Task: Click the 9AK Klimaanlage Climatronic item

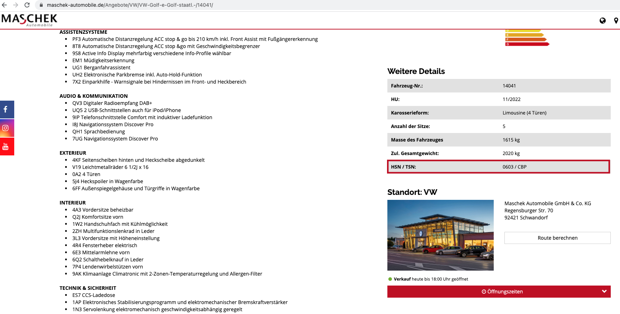Action: (x=167, y=274)
